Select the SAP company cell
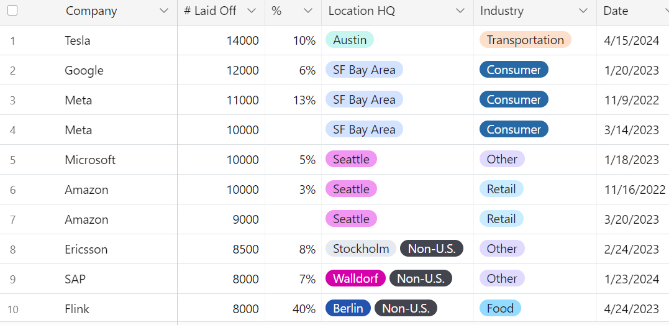669x325 pixels. pyautogui.click(x=75, y=279)
